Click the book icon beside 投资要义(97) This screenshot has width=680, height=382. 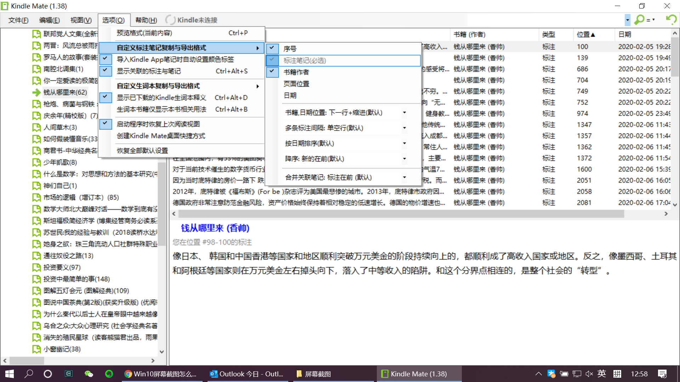(x=36, y=268)
